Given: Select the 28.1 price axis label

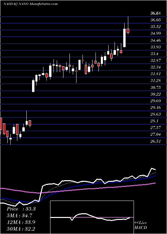Looking at the screenshot, I should tap(154, 121).
